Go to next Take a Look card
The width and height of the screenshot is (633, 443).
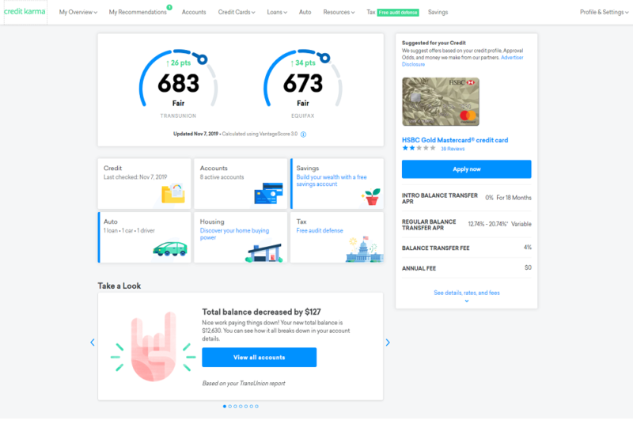pos(388,343)
